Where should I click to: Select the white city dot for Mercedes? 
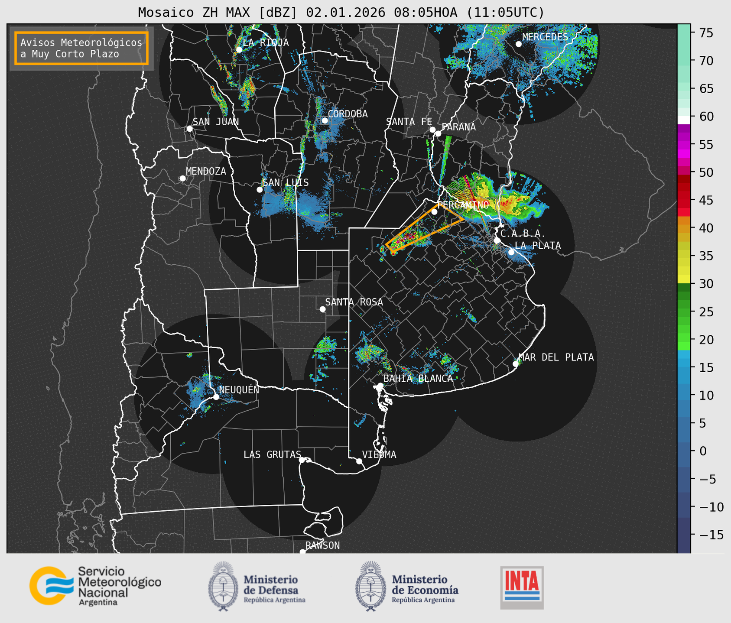coord(519,44)
